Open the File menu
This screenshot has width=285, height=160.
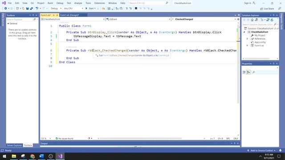10,3
